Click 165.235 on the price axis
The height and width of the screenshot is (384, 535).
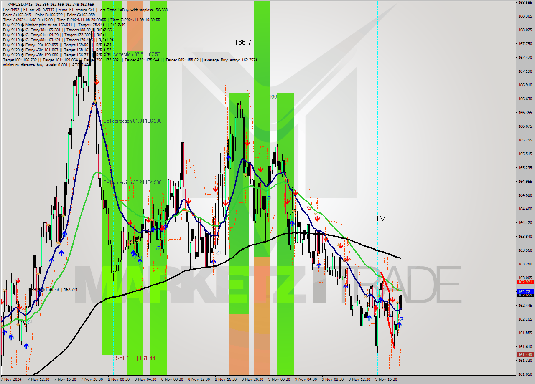525,167
